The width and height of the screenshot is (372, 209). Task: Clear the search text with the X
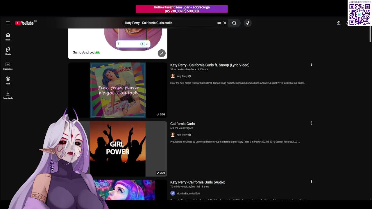coord(225,23)
